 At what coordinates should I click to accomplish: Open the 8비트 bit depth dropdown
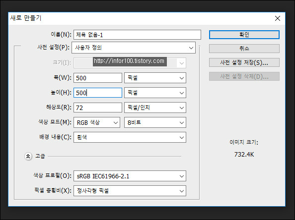click(155, 122)
